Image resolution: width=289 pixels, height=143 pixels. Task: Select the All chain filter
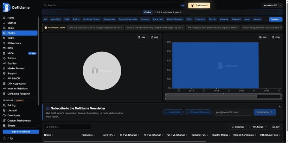click(x=45, y=19)
